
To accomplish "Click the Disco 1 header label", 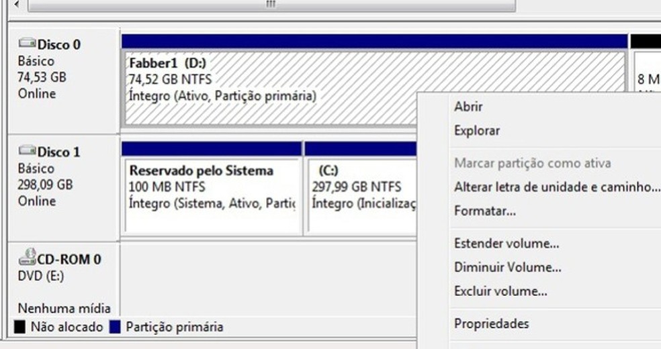I will 58,152.
